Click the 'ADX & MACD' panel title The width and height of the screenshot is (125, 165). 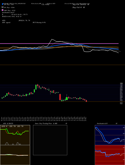tap(8, 123)
